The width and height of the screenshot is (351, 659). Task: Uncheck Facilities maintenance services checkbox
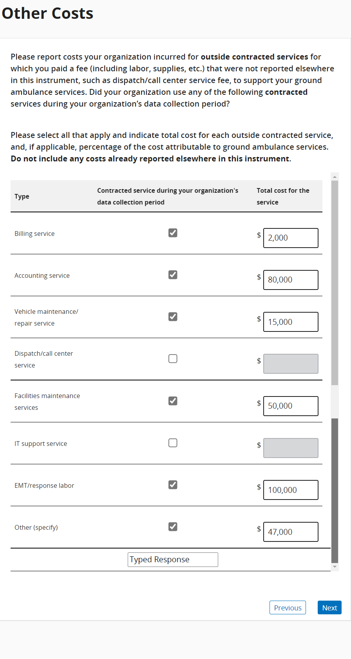(173, 401)
